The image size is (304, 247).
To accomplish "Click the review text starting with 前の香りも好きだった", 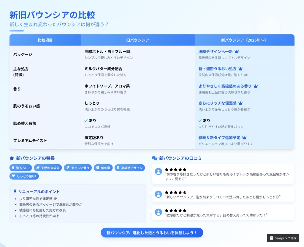I will point(227,177).
